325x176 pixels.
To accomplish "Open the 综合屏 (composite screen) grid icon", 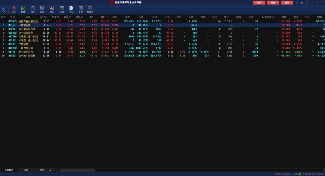I will [90, 10].
